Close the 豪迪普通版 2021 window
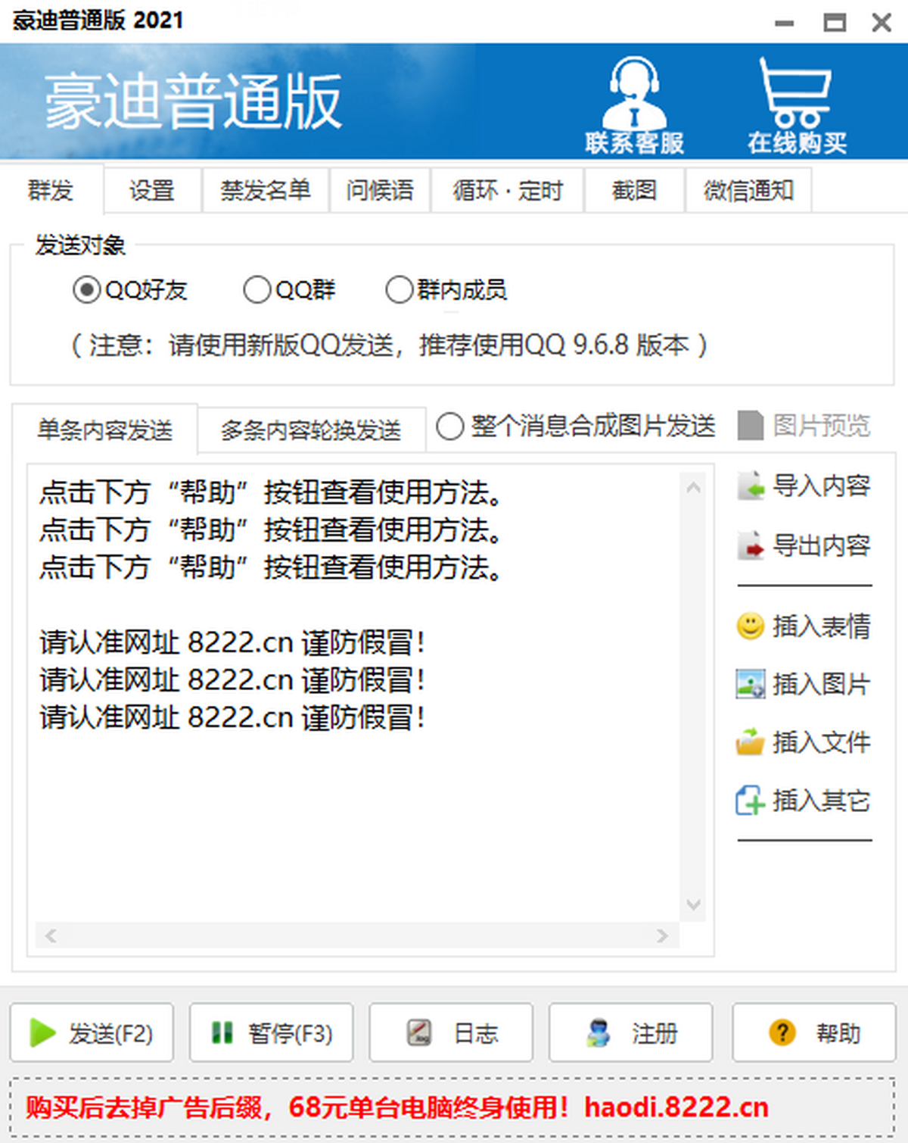The width and height of the screenshot is (908, 1143). [882, 23]
